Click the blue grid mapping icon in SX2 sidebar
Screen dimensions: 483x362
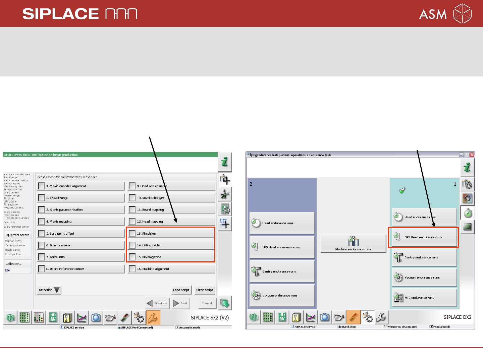pos(225,224)
